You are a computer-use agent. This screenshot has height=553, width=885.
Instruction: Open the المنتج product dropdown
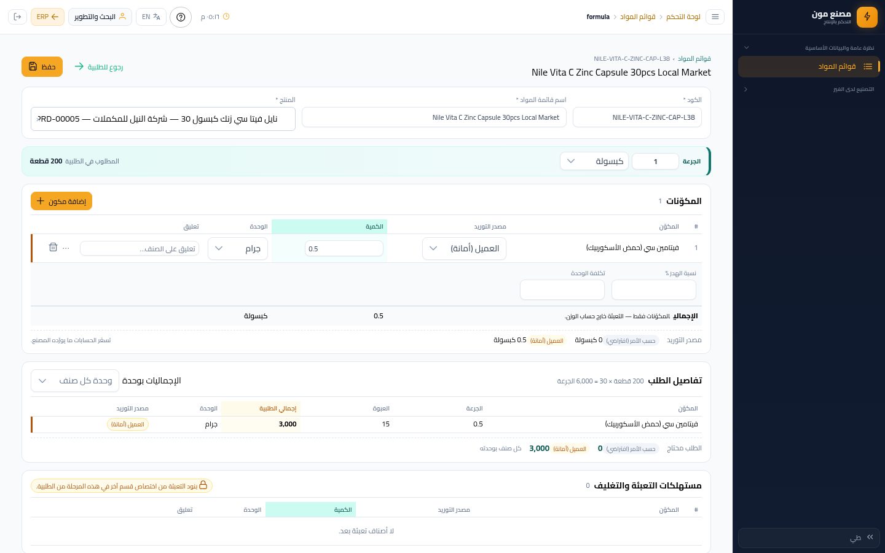pos(163,119)
